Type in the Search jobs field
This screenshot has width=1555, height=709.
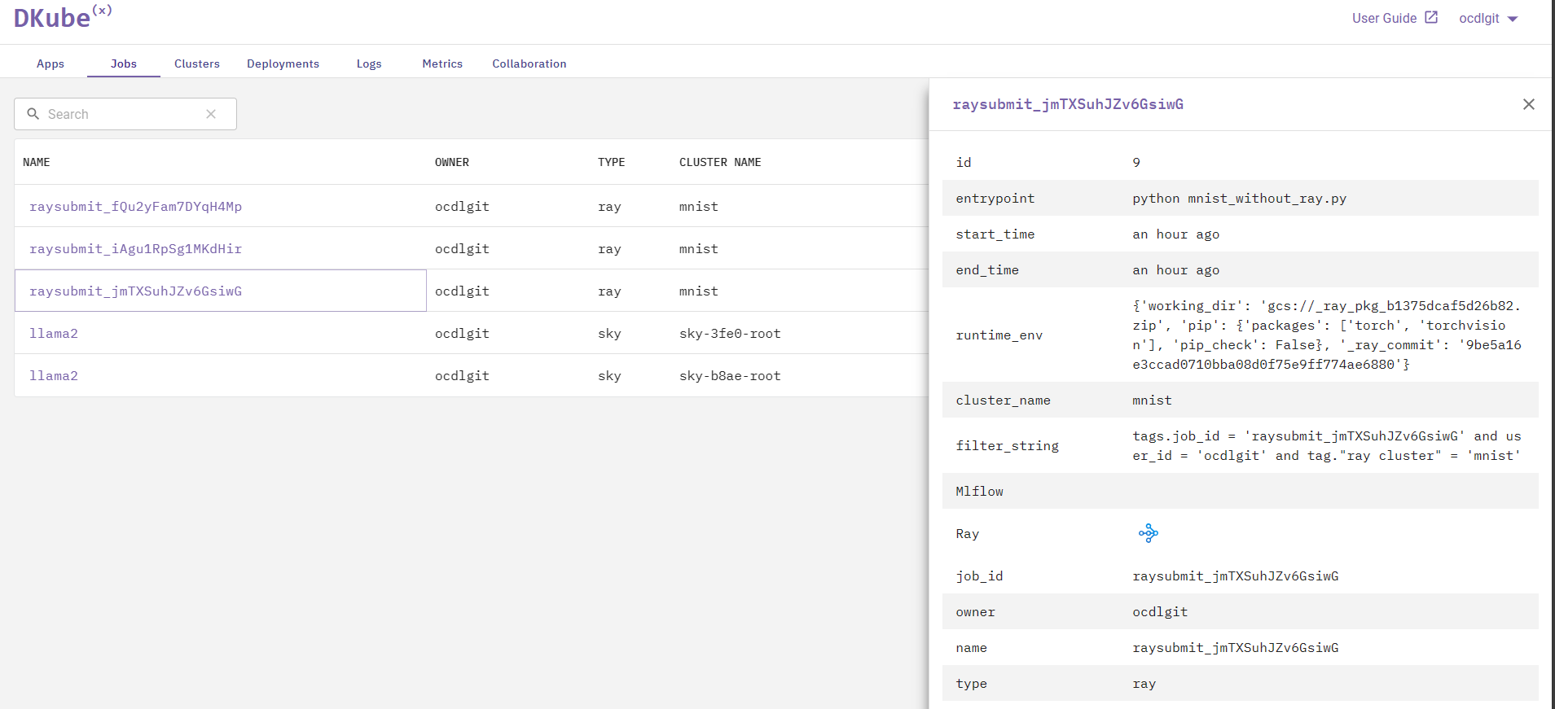coord(122,114)
